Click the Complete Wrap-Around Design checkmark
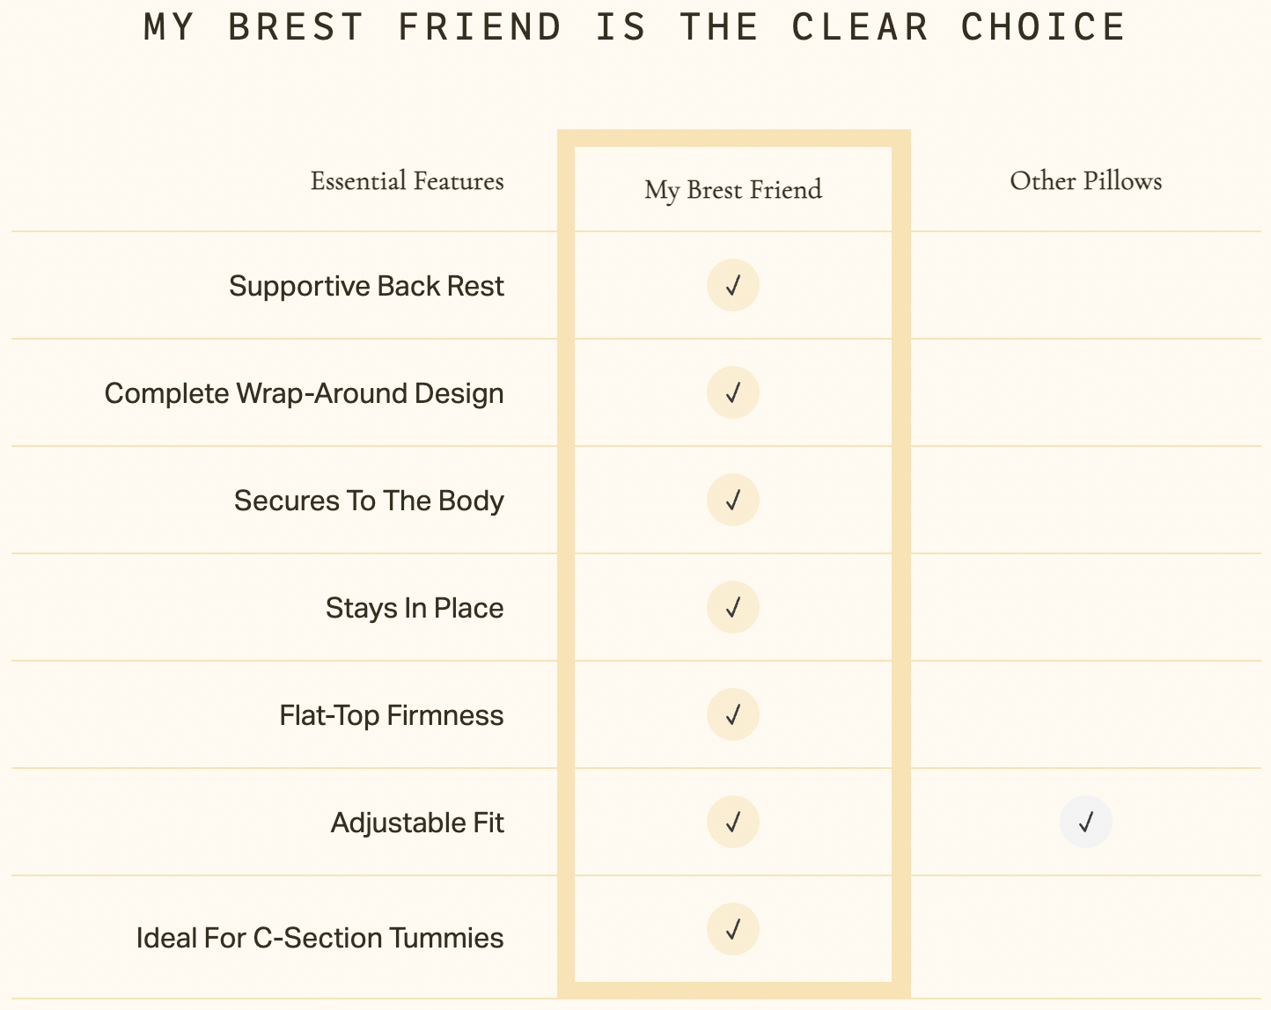This screenshot has height=1010, width=1271. tap(733, 392)
